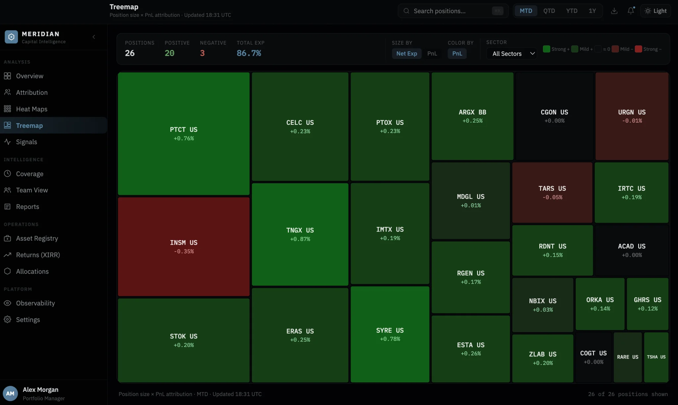Select the STOK US tile
678x405 pixels.
184,340
